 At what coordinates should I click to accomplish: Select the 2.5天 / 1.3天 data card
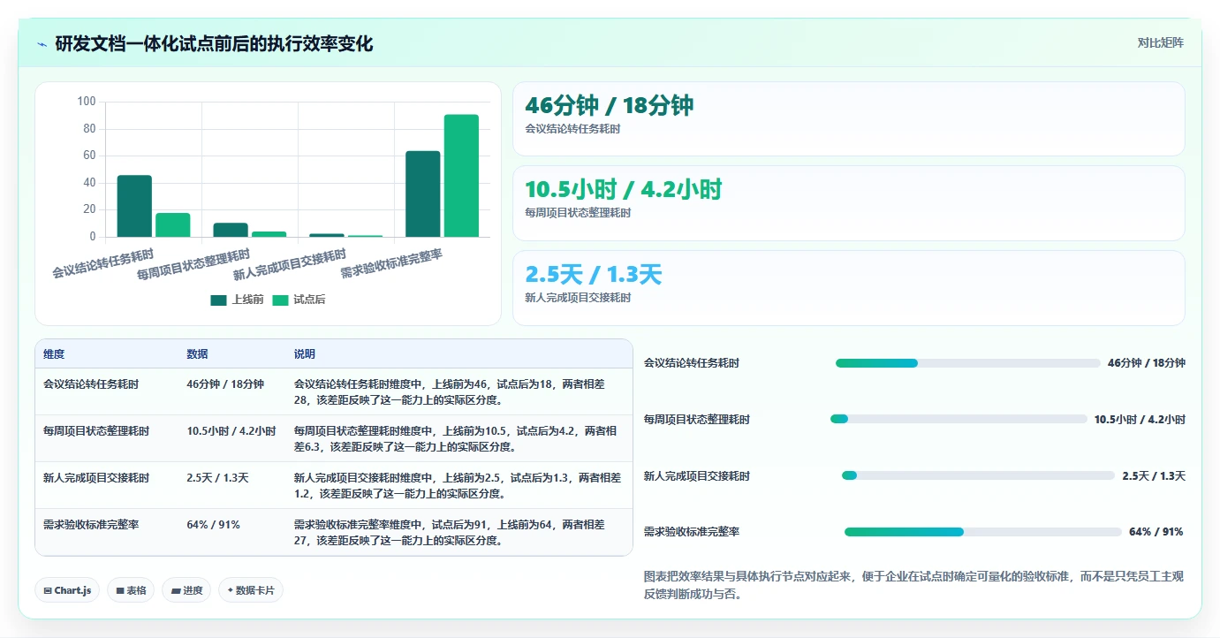848,288
